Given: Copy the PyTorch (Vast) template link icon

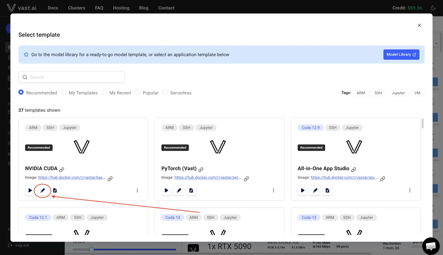Looking at the screenshot, I should [x=201, y=169].
